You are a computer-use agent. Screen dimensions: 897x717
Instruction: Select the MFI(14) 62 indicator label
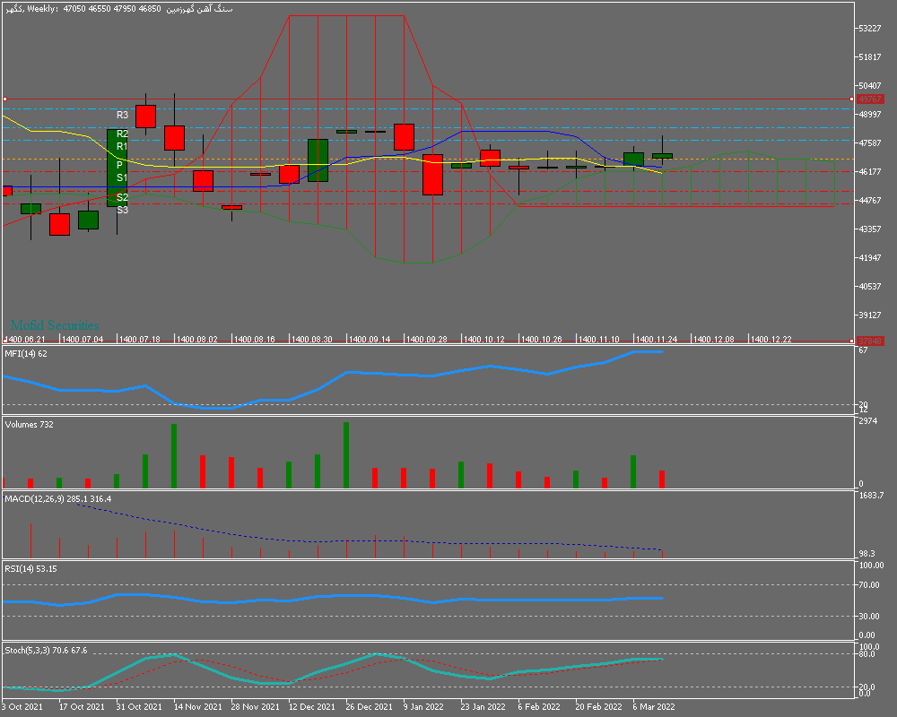(x=26, y=354)
